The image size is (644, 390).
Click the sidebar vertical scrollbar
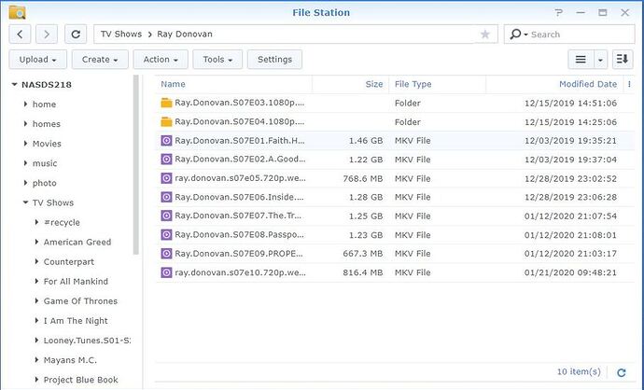[x=136, y=164]
